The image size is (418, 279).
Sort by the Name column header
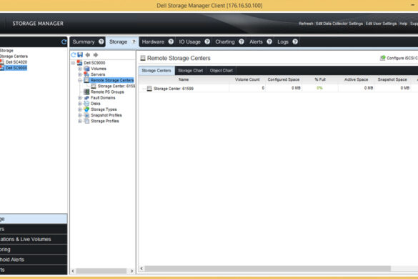click(x=184, y=79)
